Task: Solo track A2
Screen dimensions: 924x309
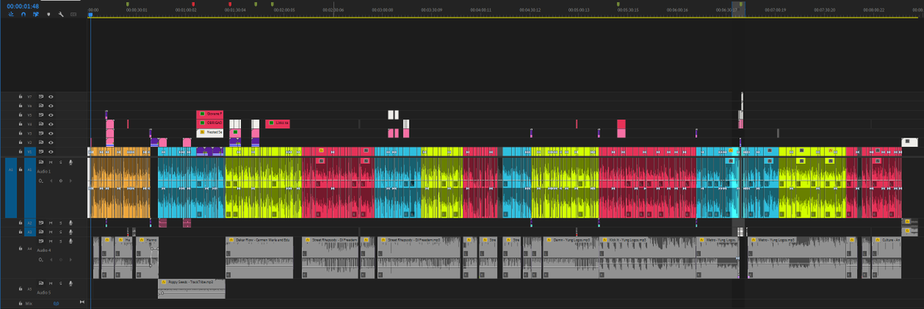Action: 60,223
